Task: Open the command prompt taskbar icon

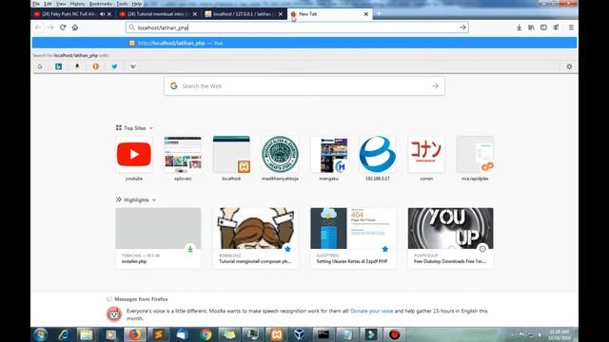Action: (x=324, y=334)
